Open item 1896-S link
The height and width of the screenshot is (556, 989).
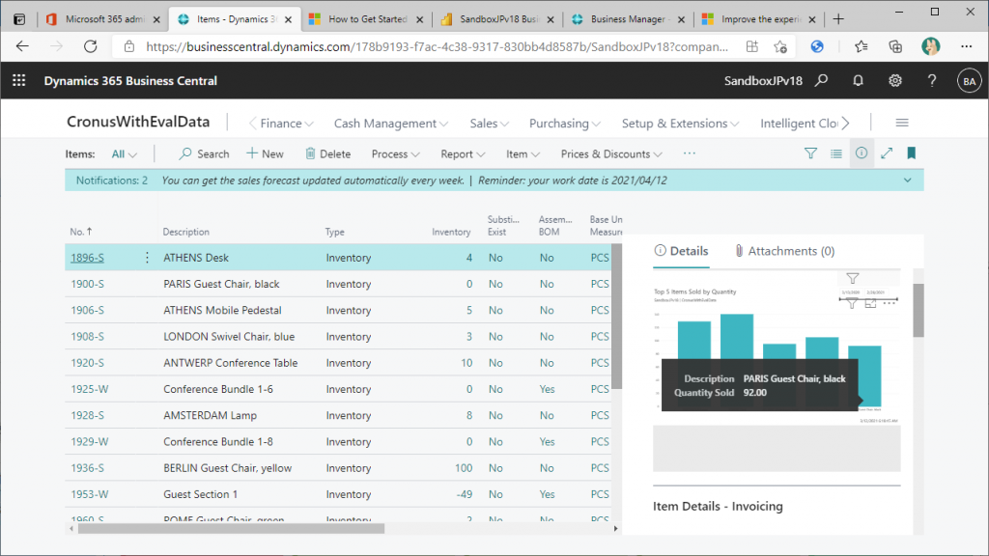(x=87, y=257)
